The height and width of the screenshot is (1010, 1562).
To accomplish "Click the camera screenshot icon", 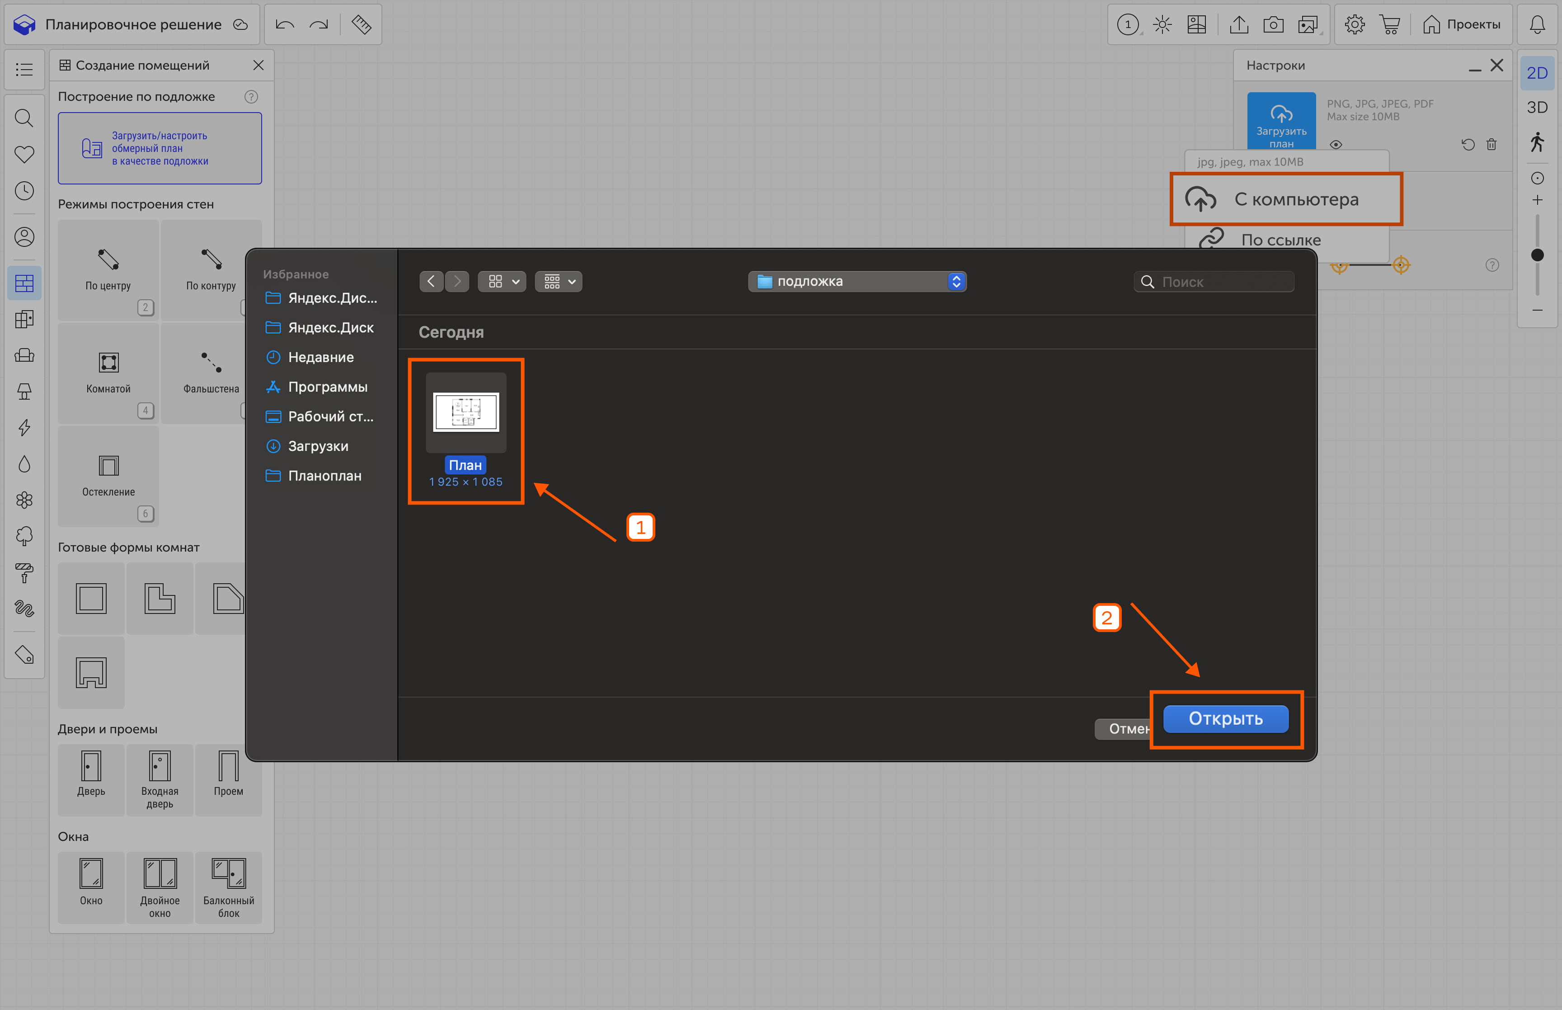I will point(1273,25).
